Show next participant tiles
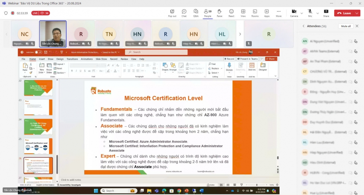364x195 pixels. coord(240,34)
